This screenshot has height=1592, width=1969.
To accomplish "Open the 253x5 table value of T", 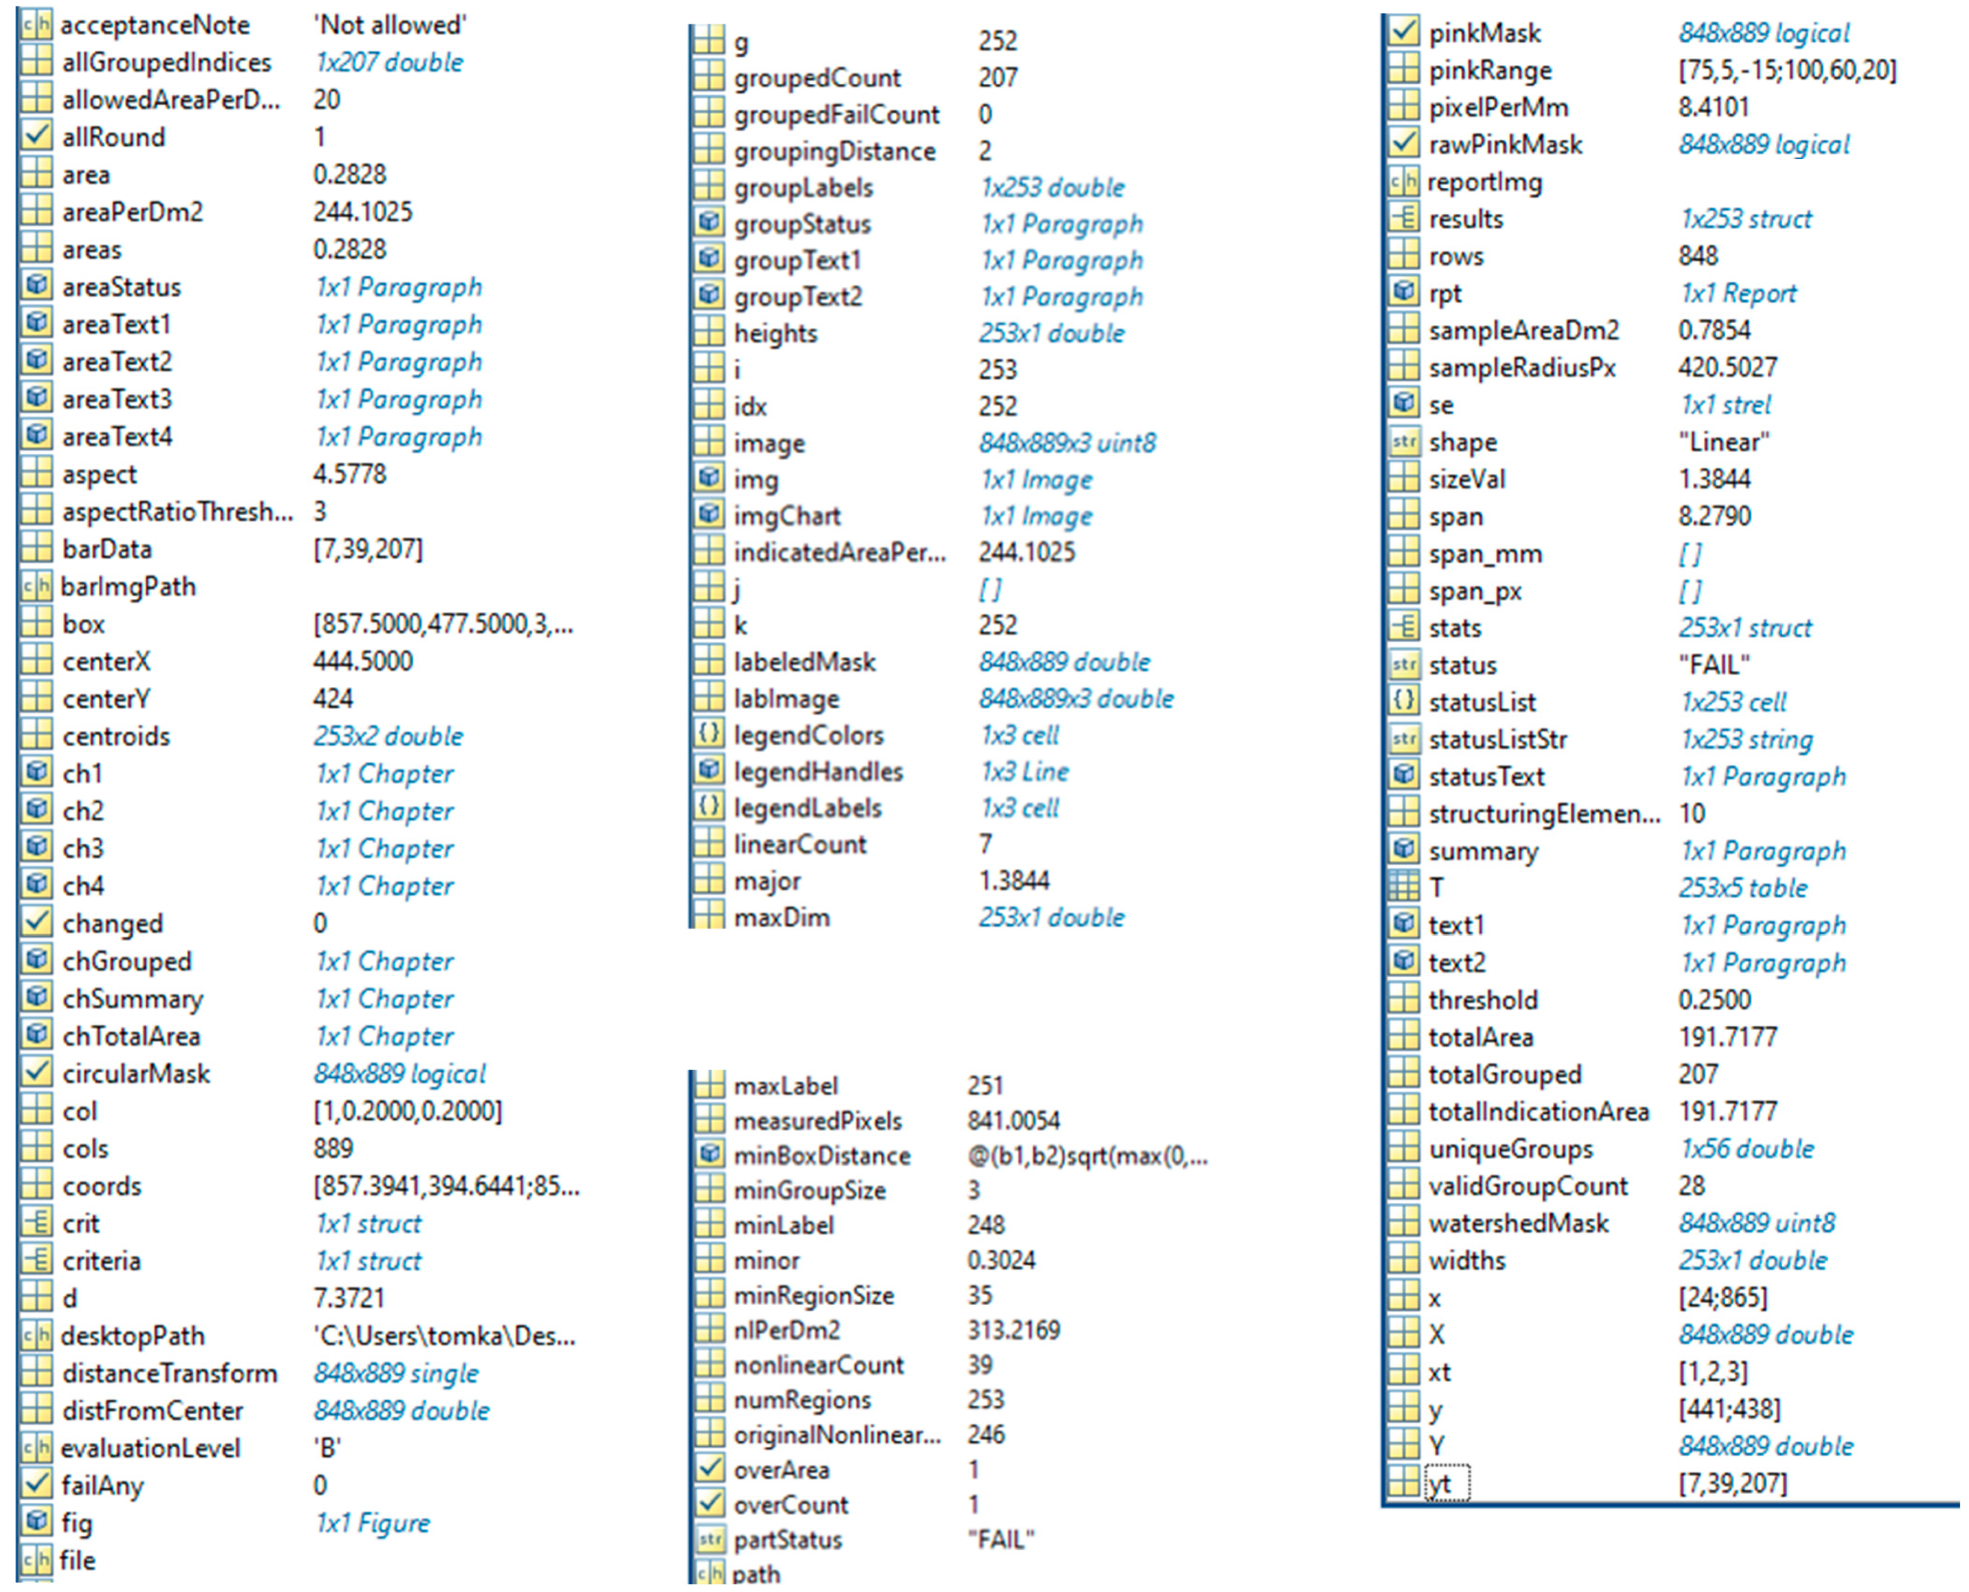I will pyautogui.click(x=1742, y=887).
